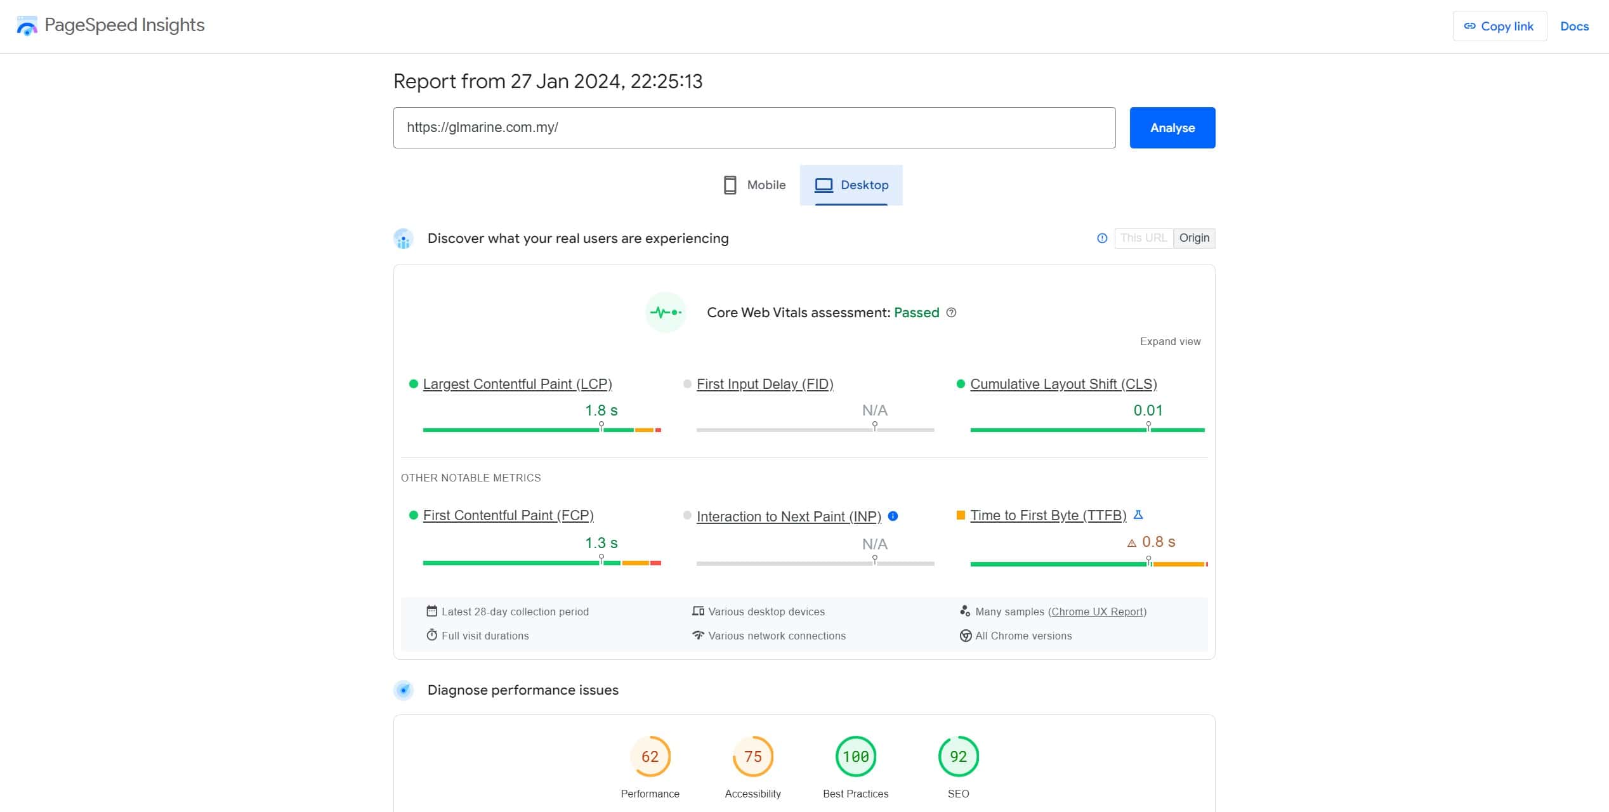Click the samples icon beside Many samples
This screenshot has width=1609, height=812.
(x=965, y=611)
